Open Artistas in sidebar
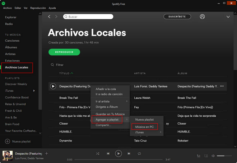 (x=10, y=54)
